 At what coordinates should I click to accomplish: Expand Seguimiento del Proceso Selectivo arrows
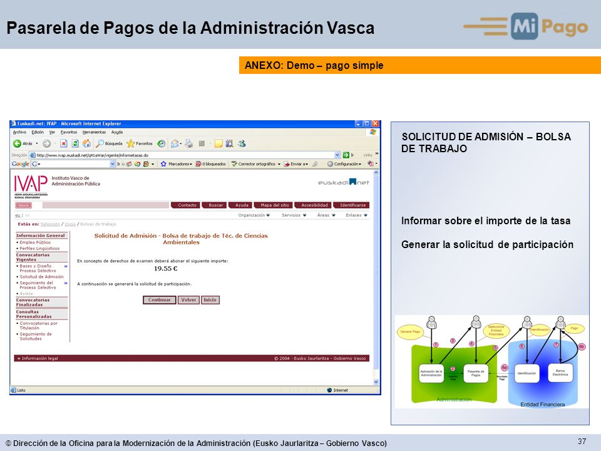[x=66, y=283]
